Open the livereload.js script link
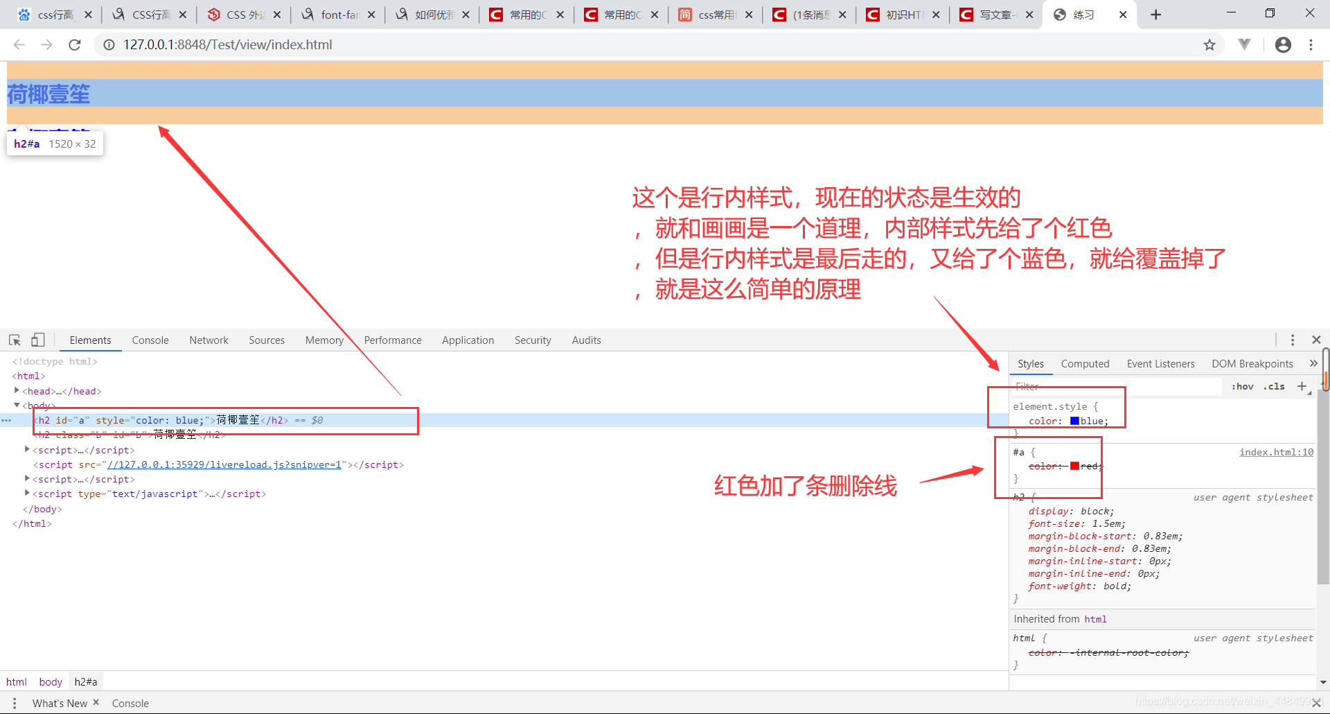 (x=224, y=464)
